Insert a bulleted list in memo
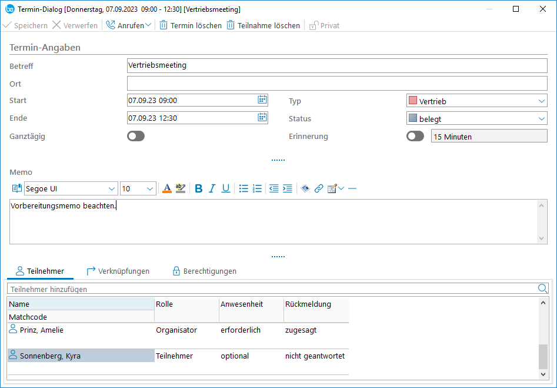Image resolution: width=557 pixels, height=388 pixels. click(x=244, y=189)
